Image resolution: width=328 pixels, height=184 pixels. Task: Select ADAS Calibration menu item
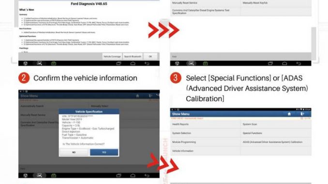tap(276, 142)
